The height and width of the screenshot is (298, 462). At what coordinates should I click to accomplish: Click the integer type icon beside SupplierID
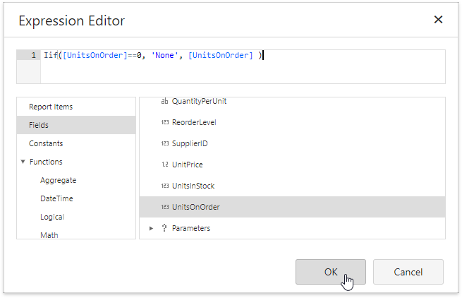click(165, 144)
